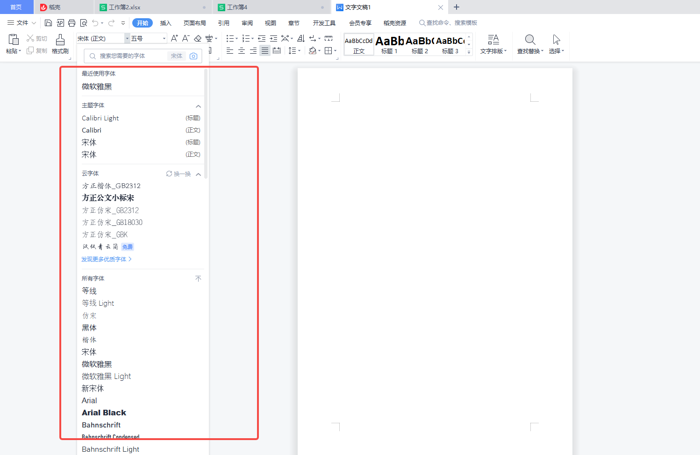Open the 插入 (Insert) ribbon tab
The height and width of the screenshot is (455, 700).
coord(166,23)
